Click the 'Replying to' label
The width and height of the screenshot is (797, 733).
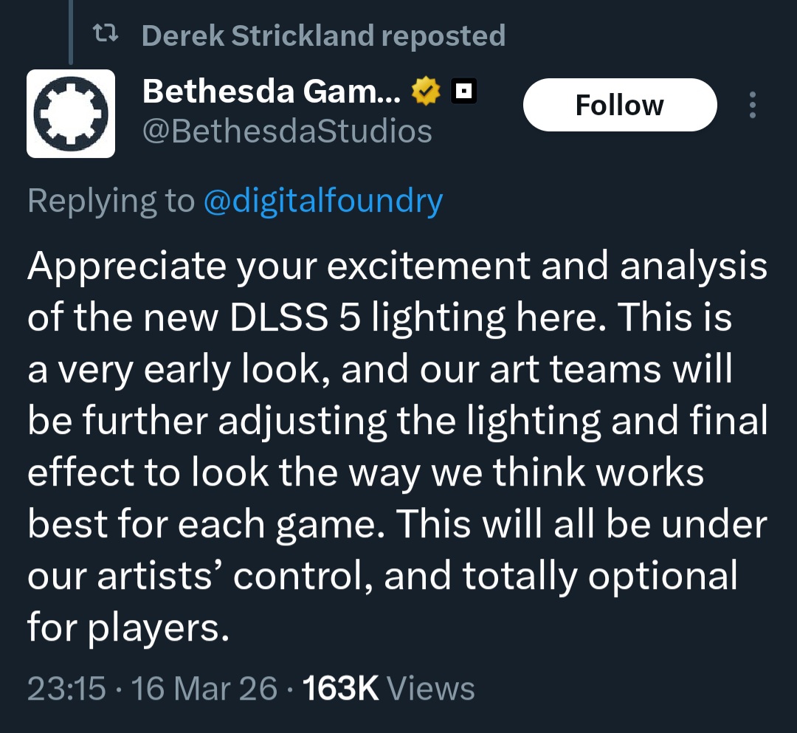[x=111, y=201]
